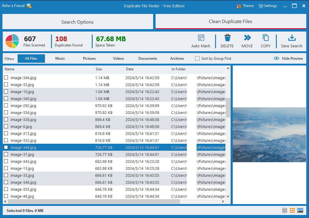Viewport: 309px width, 218px height.
Task: Mark the image-37.jpg checkbox
Action: (6, 155)
